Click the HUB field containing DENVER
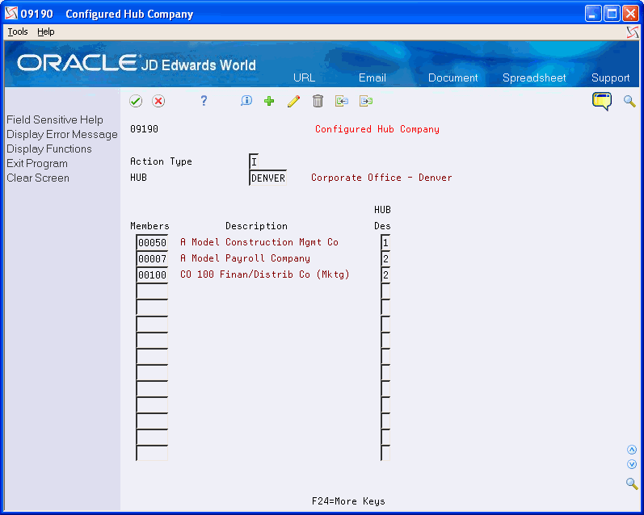644x515 pixels. (267, 178)
